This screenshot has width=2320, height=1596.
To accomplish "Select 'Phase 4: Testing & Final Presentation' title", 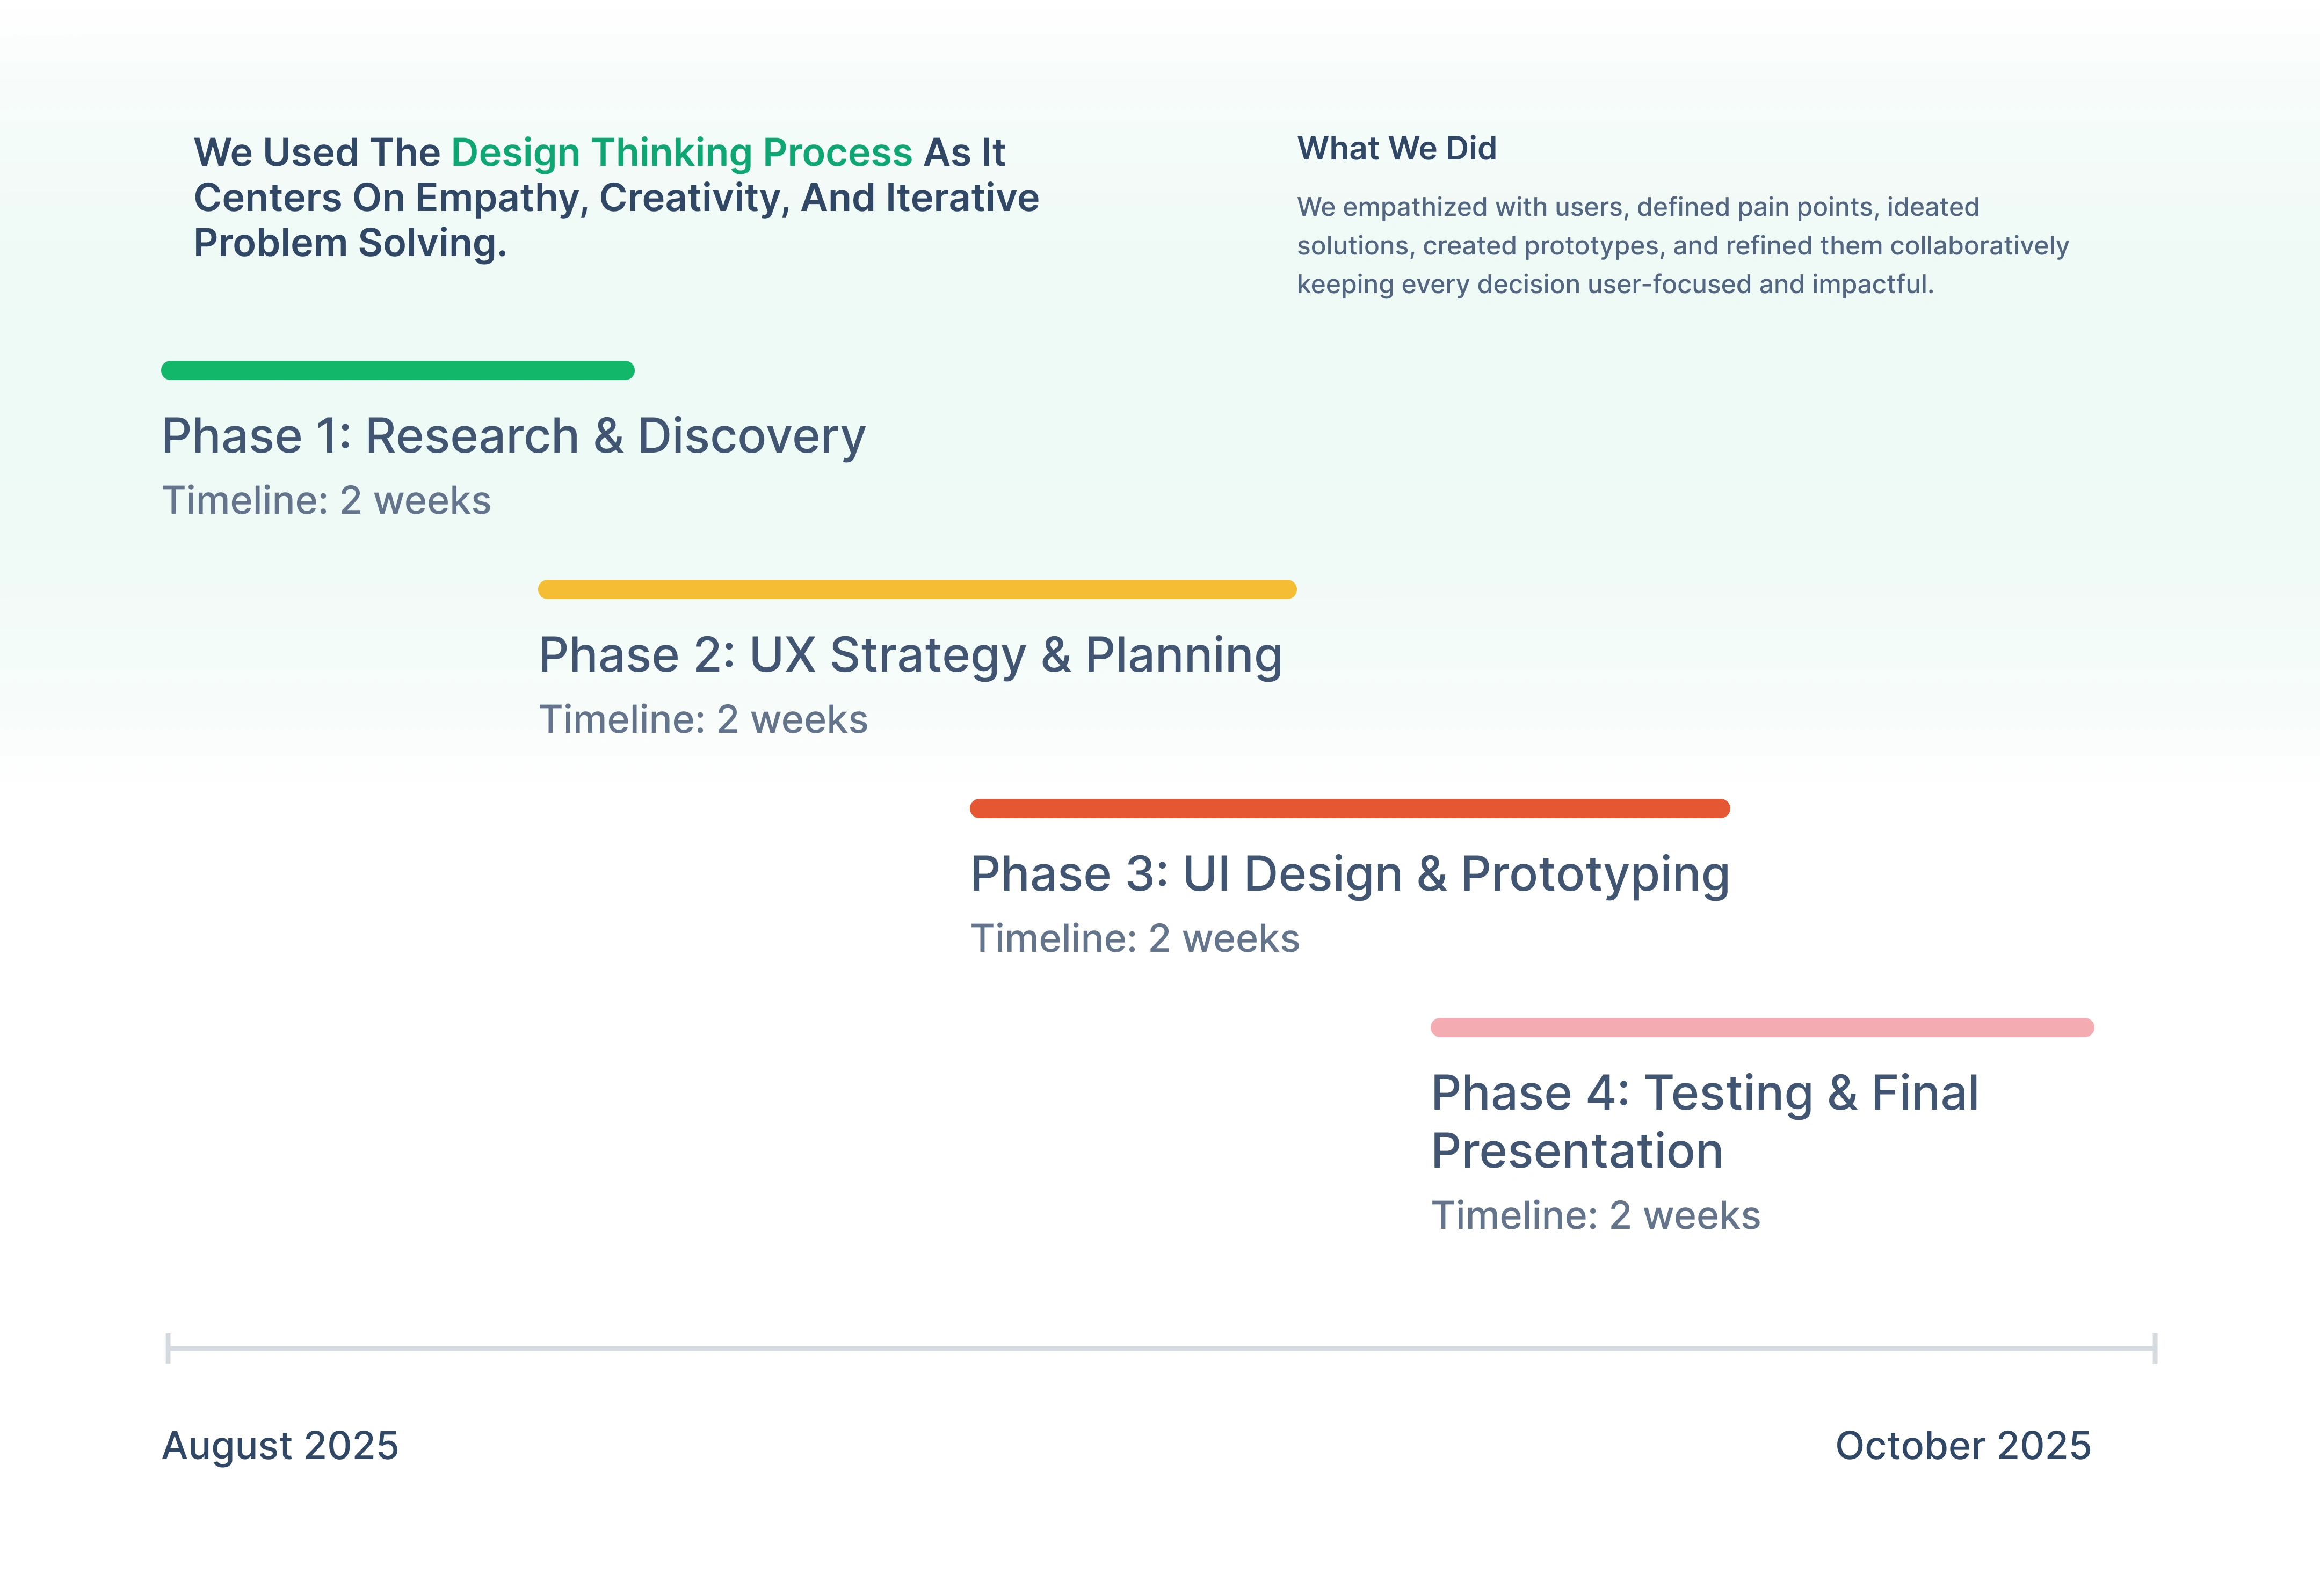I will point(1703,1121).
